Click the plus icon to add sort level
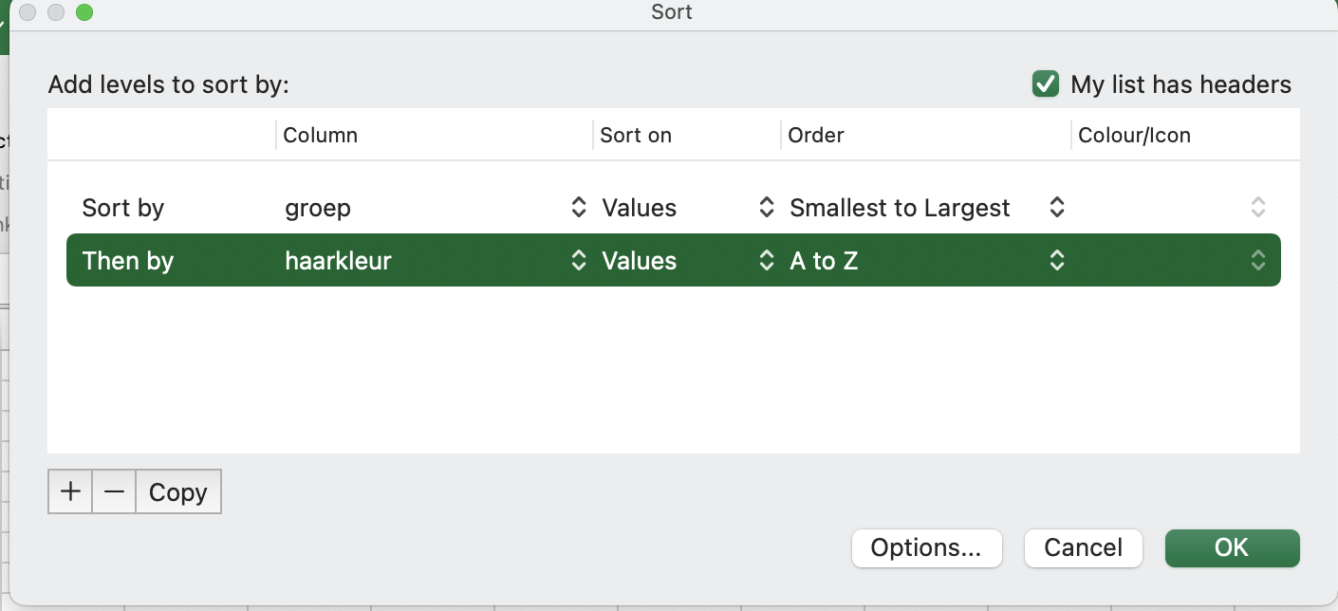 point(70,491)
